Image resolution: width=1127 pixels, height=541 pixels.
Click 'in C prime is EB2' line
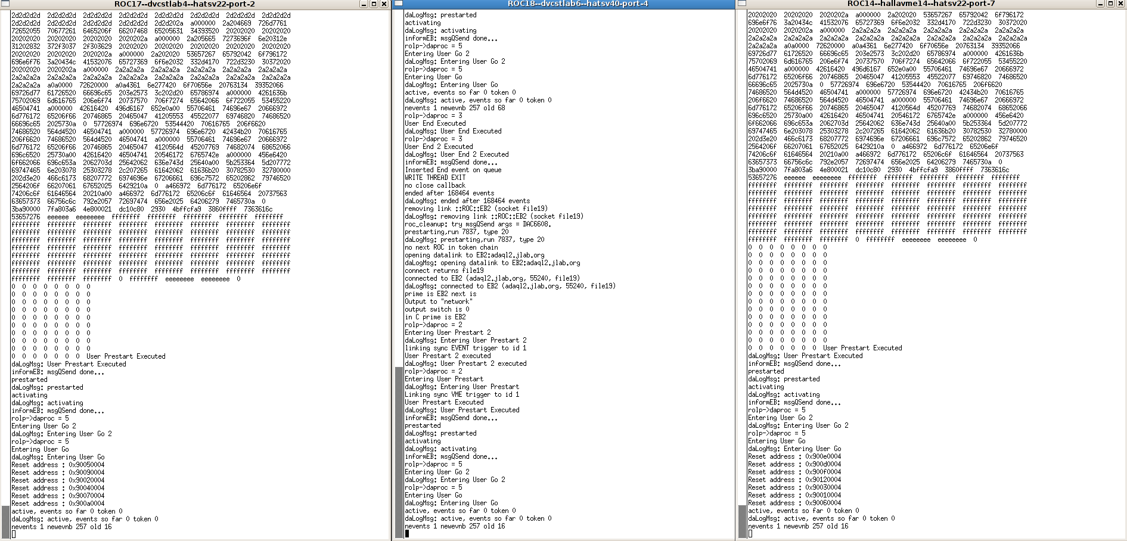tap(435, 317)
